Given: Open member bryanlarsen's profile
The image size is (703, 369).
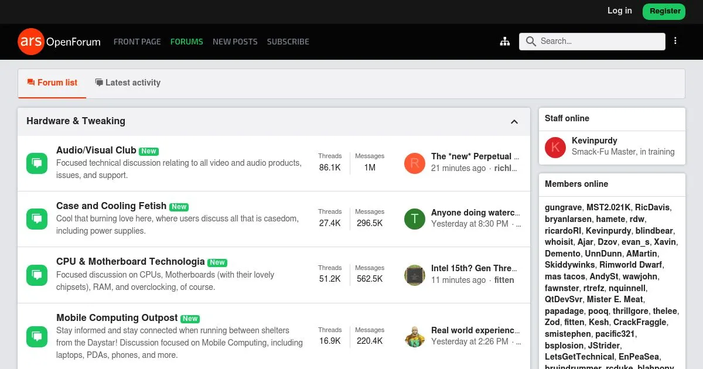Looking at the screenshot, I should 568,219.
